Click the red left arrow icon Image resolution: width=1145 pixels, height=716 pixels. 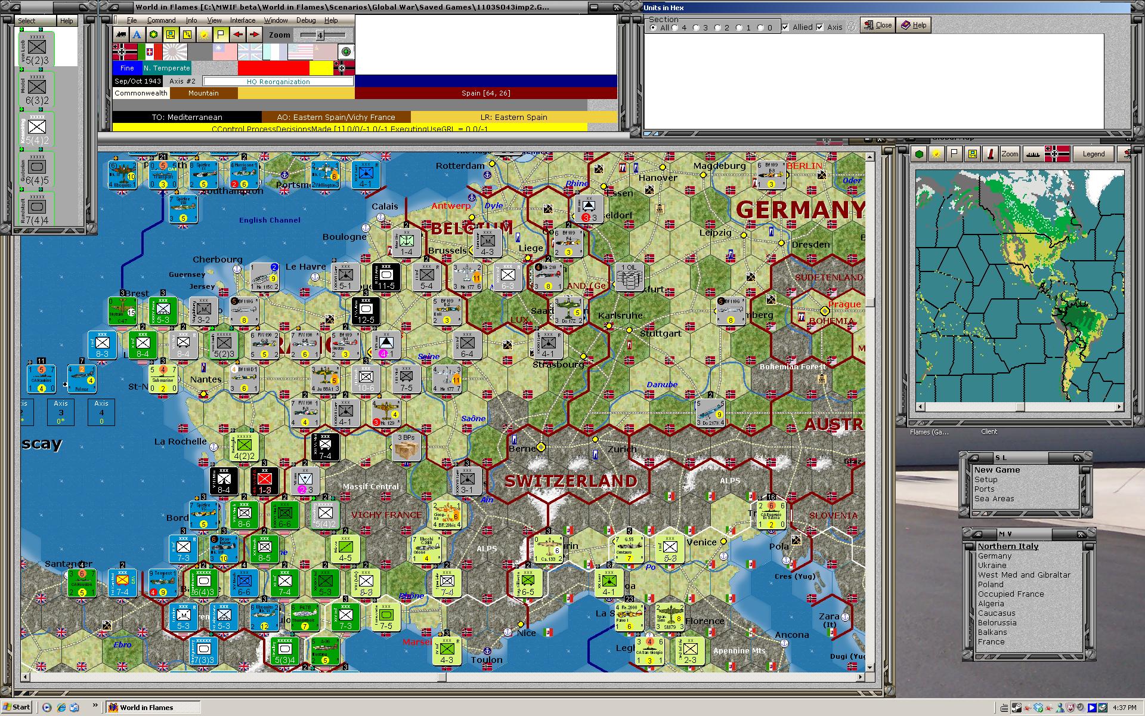(237, 35)
